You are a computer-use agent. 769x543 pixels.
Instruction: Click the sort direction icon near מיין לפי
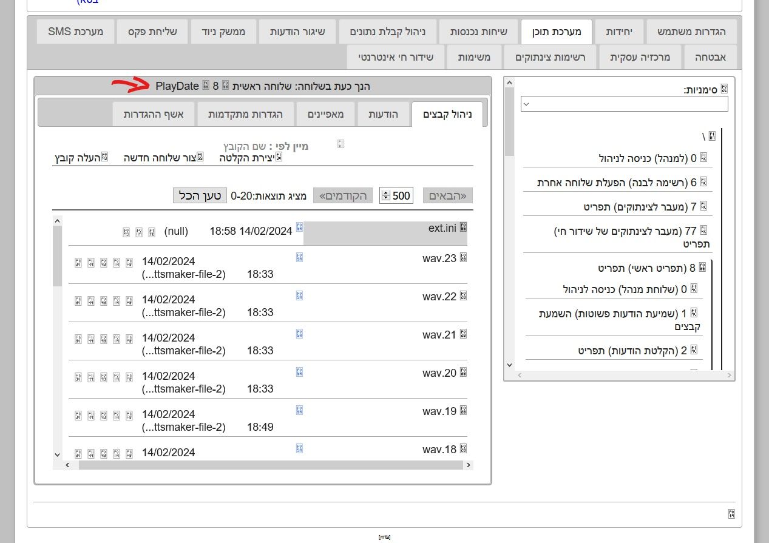pos(340,144)
